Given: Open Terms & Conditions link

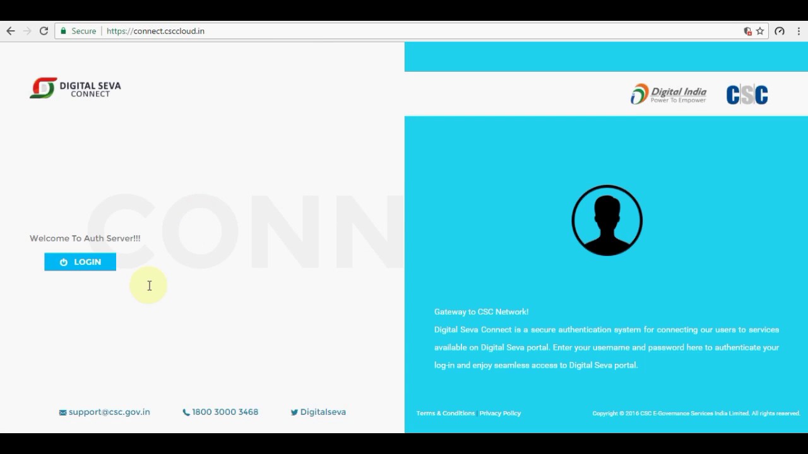Looking at the screenshot, I should pyautogui.click(x=446, y=413).
